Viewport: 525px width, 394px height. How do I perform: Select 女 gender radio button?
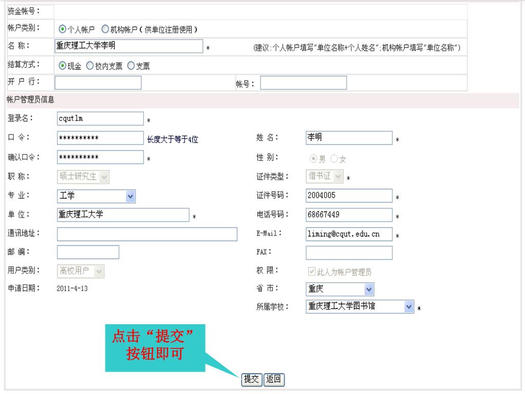point(334,159)
